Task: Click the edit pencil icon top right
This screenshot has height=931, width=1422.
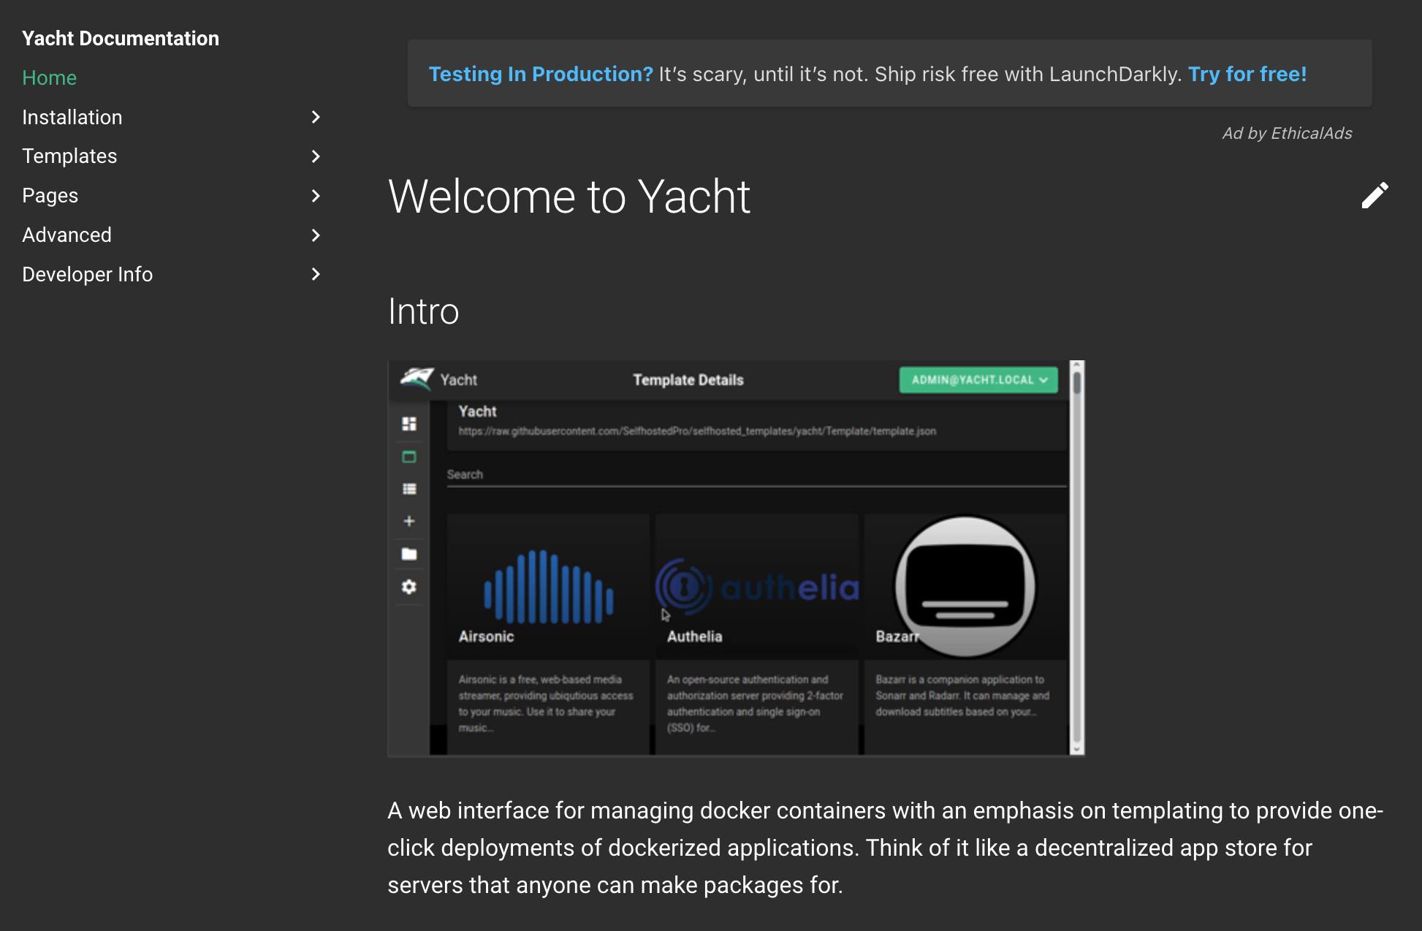Action: coord(1376,195)
